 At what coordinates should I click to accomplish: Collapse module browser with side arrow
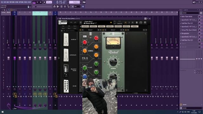[59, 58]
